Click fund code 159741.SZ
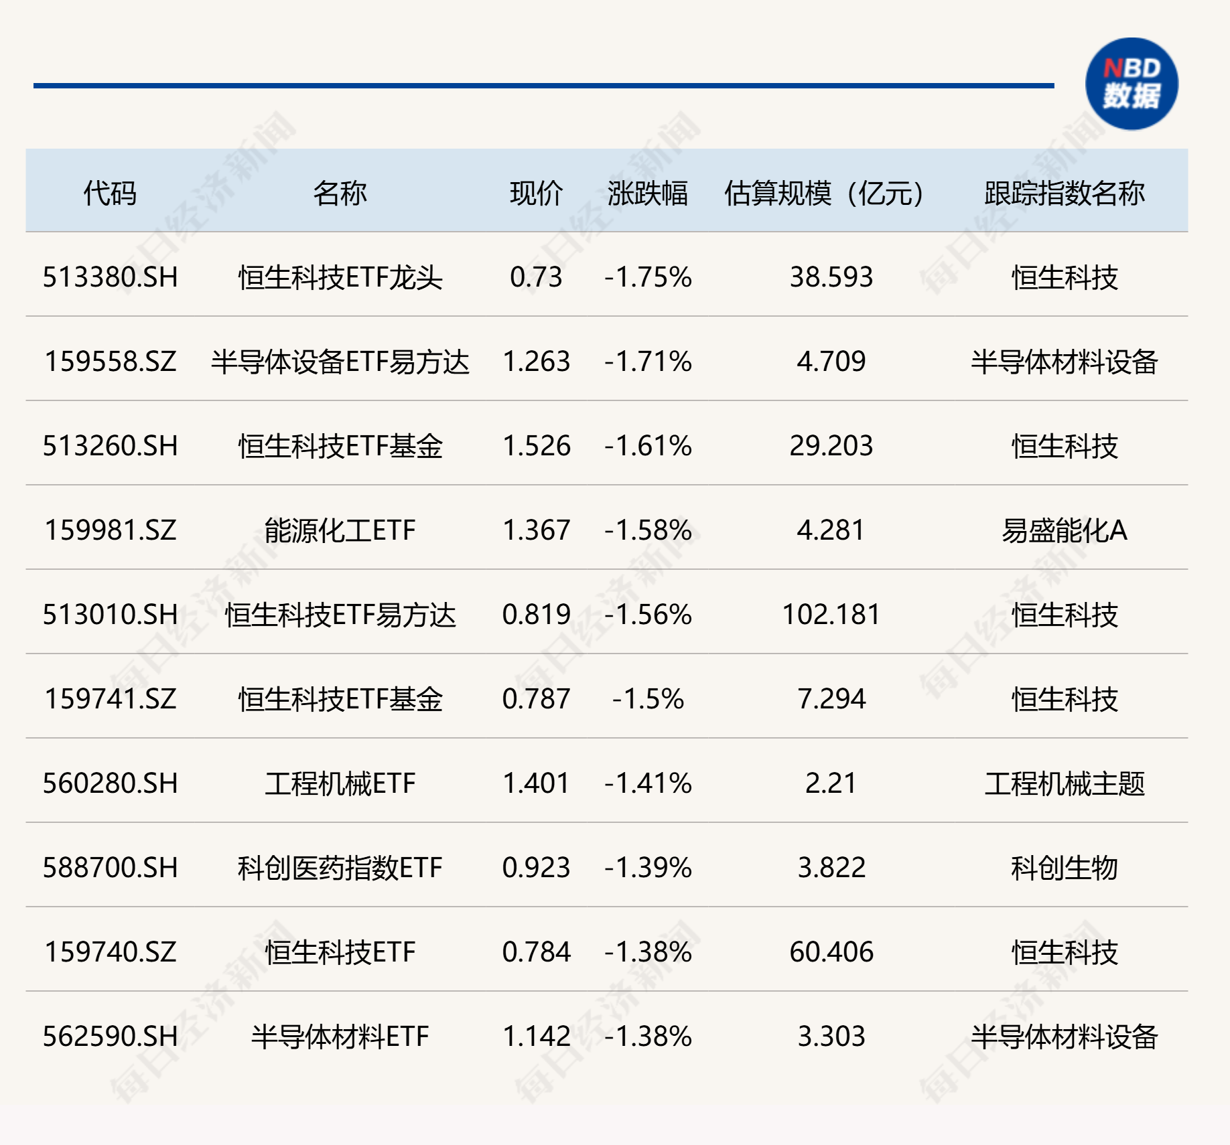The image size is (1230, 1145). (111, 699)
